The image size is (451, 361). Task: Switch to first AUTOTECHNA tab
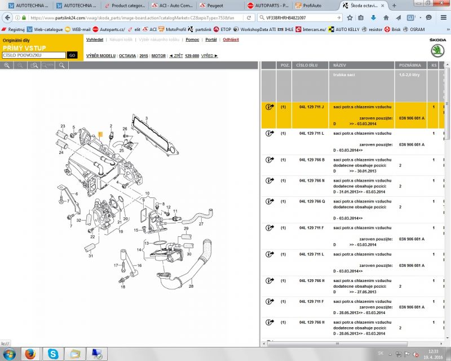click(x=28, y=6)
